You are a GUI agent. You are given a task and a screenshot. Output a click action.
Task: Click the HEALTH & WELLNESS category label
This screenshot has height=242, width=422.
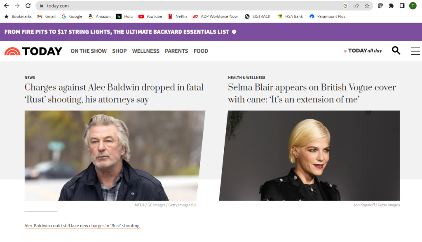tap(246, 77)
